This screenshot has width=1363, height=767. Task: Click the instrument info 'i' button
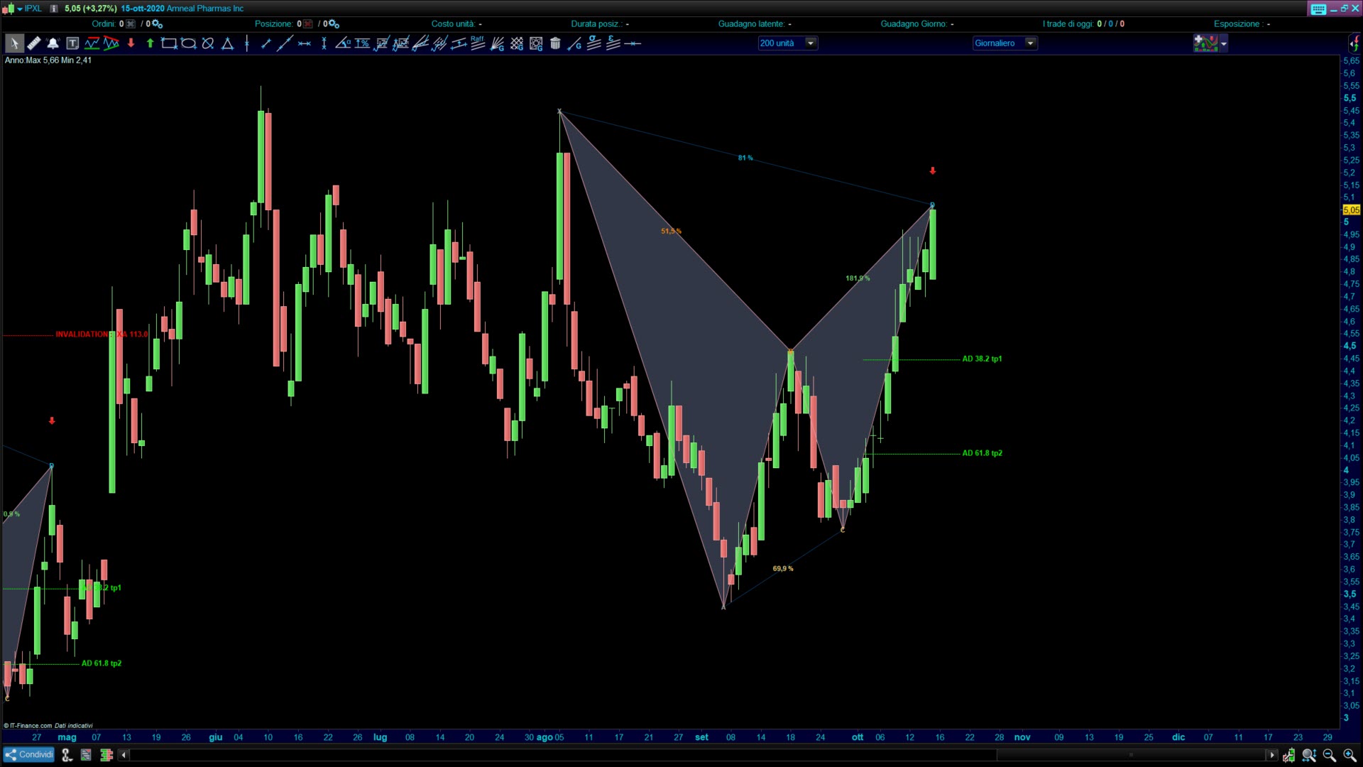pyautogui.click(x=53, y=9)
